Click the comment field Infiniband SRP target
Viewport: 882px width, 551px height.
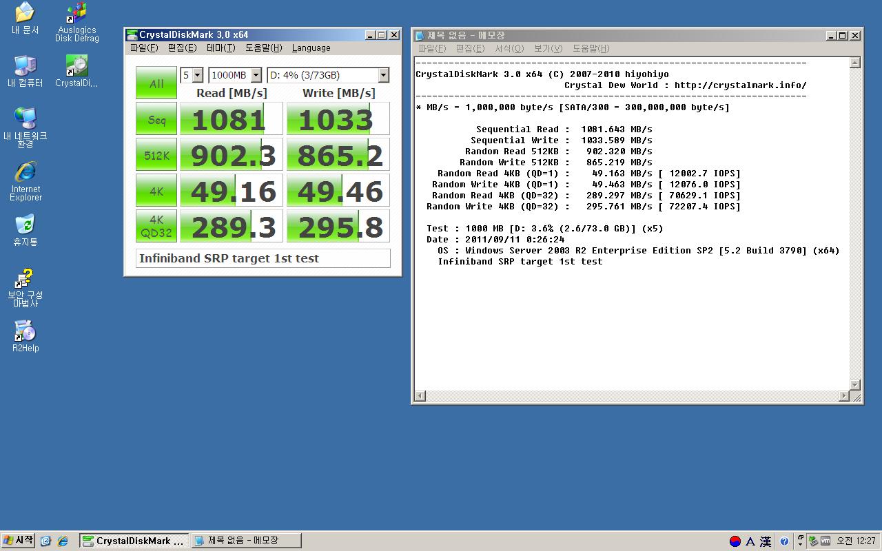click(x=263, y=258)
